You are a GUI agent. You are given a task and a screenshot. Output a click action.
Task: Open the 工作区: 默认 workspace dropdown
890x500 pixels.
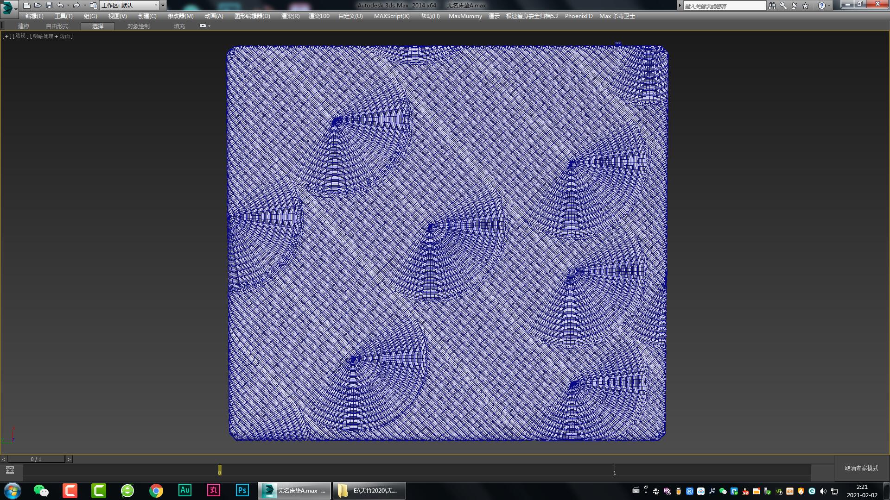tap(130, 5)
